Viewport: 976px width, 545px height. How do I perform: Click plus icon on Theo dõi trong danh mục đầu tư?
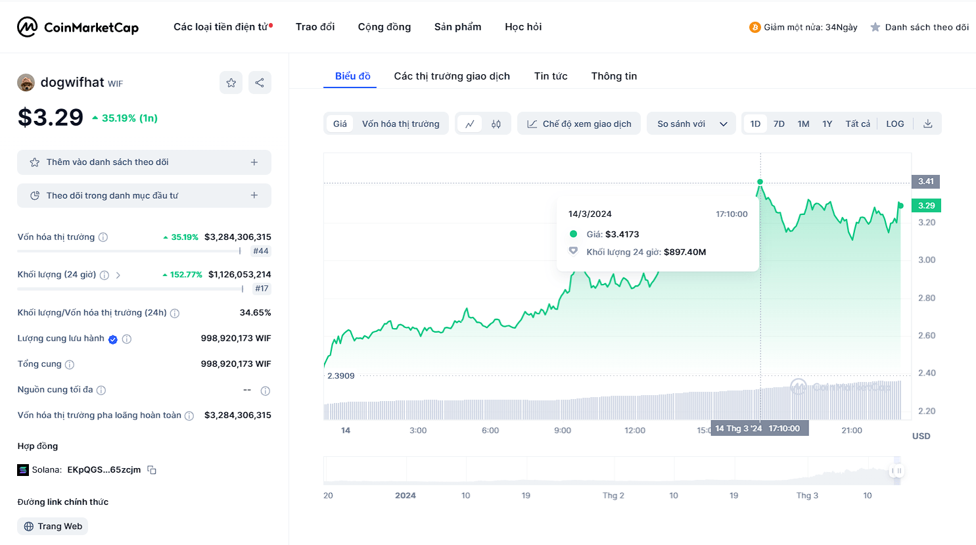click(254, 195)
